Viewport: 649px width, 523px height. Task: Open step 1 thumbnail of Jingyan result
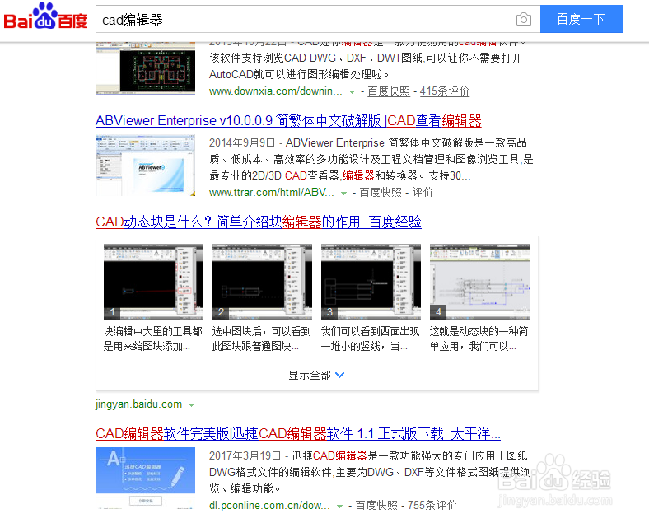pos(153,282)
